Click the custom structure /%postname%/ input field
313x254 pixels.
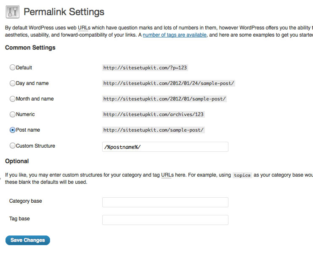click(165, 147)
